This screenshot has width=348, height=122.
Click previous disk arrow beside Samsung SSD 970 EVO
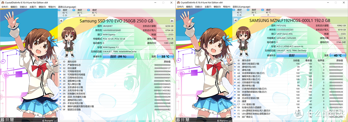61,21
